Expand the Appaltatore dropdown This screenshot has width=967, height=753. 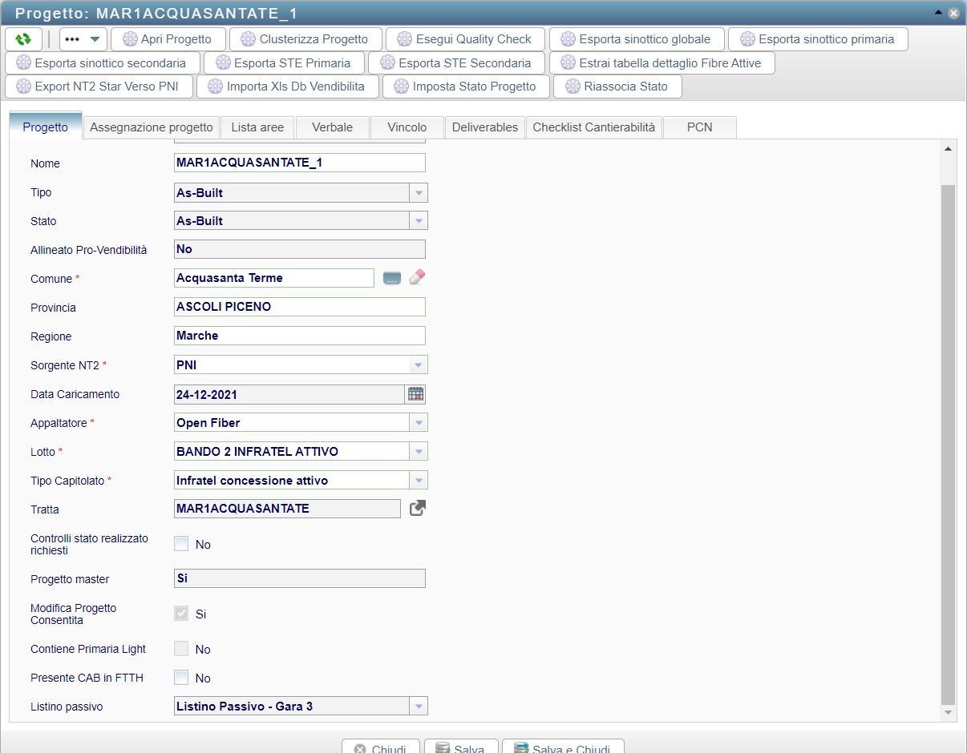point(419,423)
